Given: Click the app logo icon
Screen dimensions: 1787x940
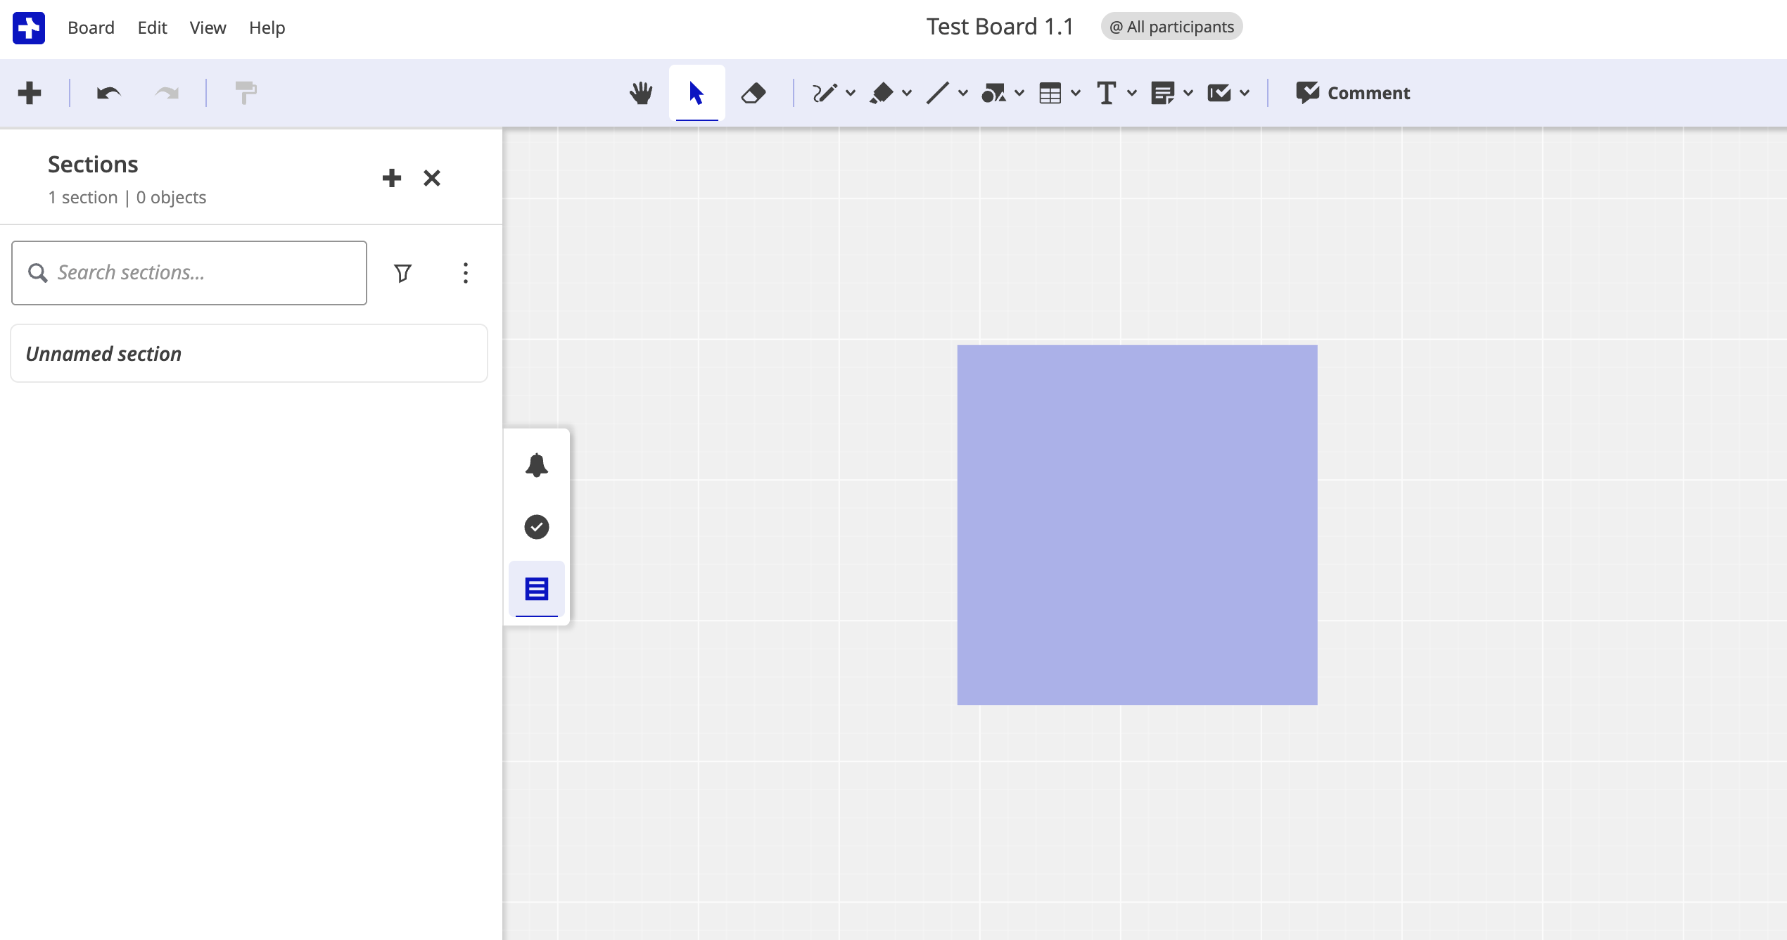Looking at the screenshot, I should (x=29, y=27).
